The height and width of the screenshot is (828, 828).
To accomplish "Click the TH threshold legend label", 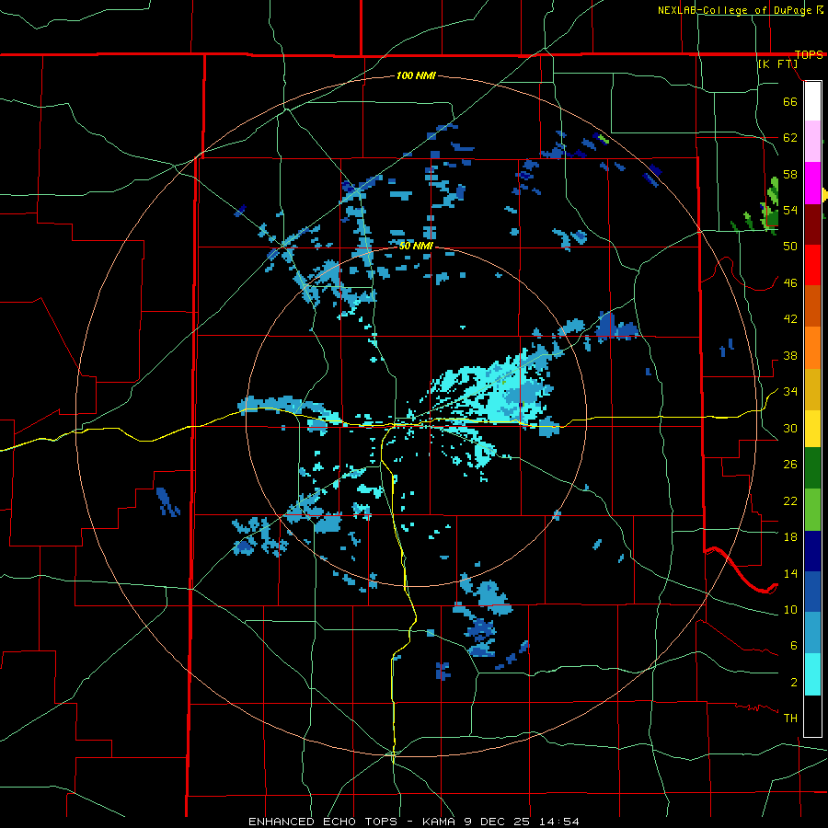I will coord(790,719).
